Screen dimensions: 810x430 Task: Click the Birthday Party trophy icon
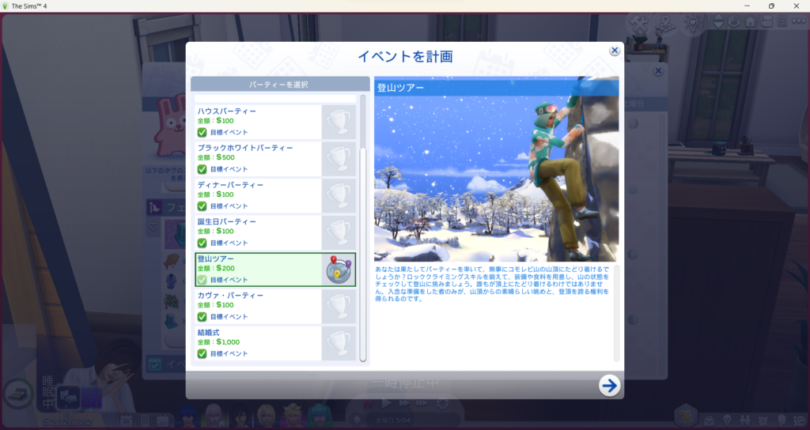(339, 233)
